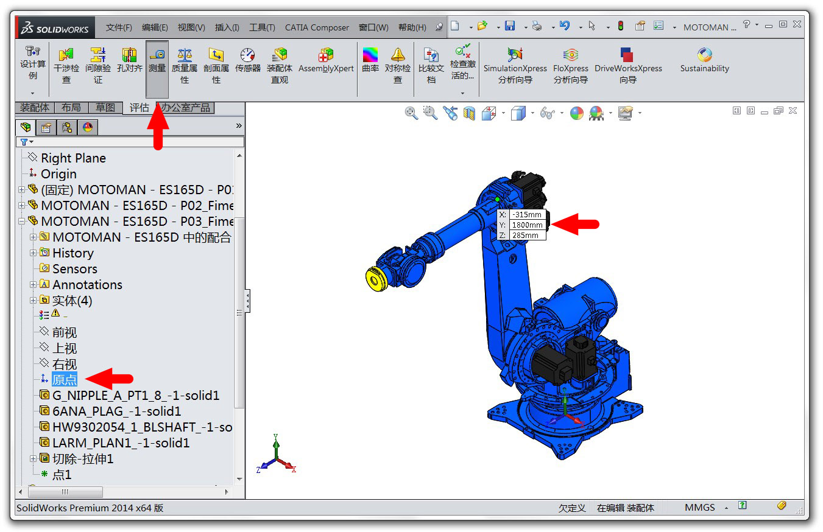Image resolution: width=823 pixels, height=532 pixels.
Task: Open the Display Style dropdown arrow
Action: pyautogui.click(x=532, y=114)
